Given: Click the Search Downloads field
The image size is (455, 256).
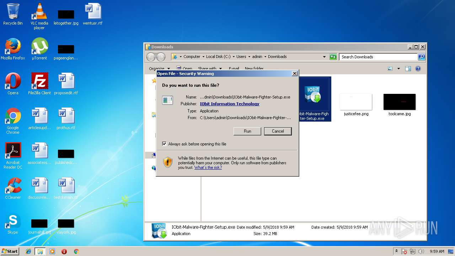Looking at the screenshot, I should 378,57.
